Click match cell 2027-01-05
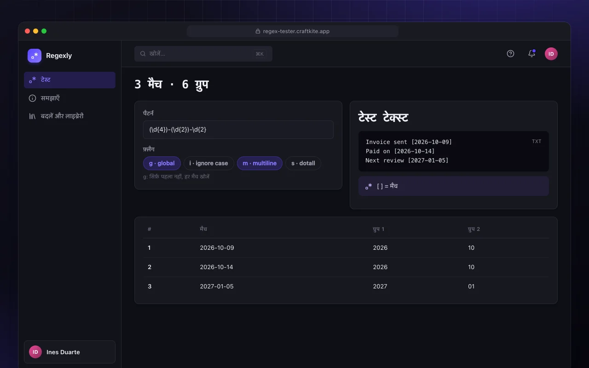This screenshot has width=589, height=368. tap(217, 287)
